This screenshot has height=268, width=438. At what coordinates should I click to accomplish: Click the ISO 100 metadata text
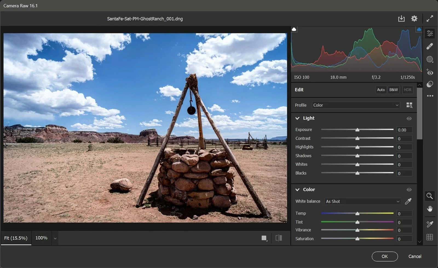pos(302,77)
